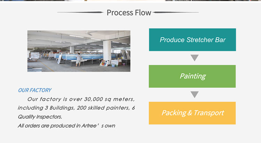
Task: Click the colorful painting leaning on the pillar
Action: click(x=104, y=63)
